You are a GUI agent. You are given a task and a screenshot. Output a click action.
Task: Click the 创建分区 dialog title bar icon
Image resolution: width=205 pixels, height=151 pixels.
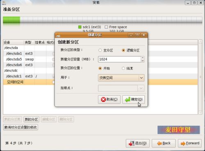(58, 35)
